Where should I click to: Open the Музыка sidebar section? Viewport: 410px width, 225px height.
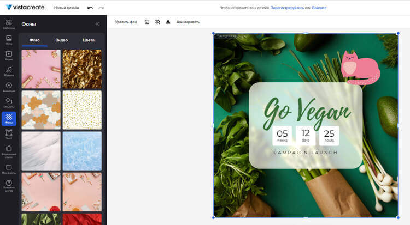coord(9,71)
